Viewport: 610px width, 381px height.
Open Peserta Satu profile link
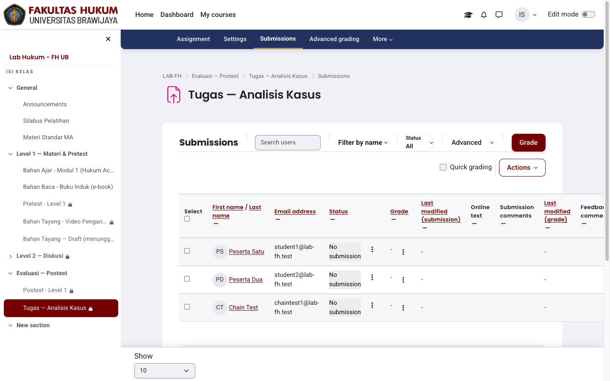tap(247, 251)
